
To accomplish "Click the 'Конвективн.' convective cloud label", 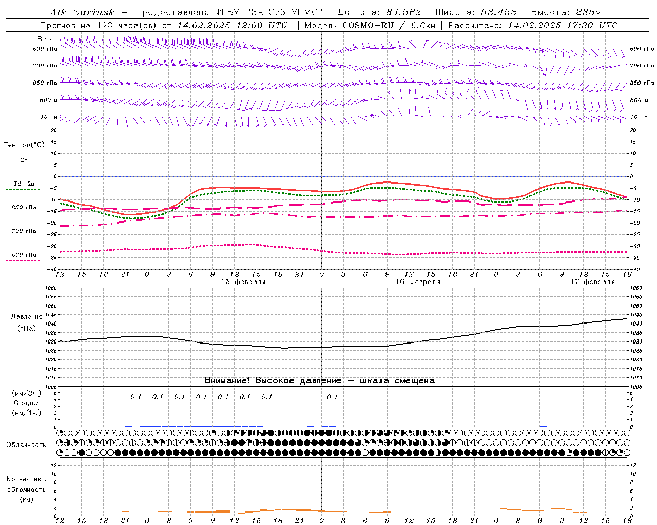I will pyautogui.click(x=26, y=479).
